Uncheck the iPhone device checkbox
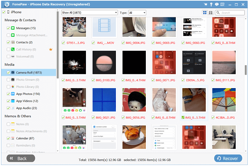The width and height of the screenshot is (248, 166). tap(4, 12)
